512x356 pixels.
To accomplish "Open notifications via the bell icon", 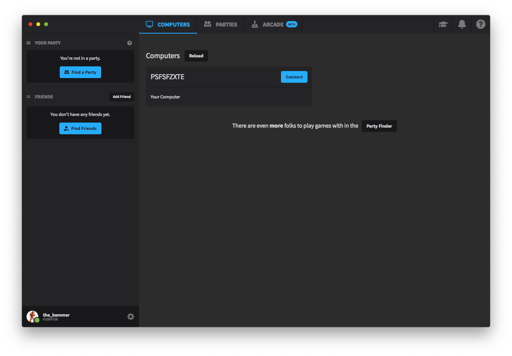I will (x=462, y=24).
